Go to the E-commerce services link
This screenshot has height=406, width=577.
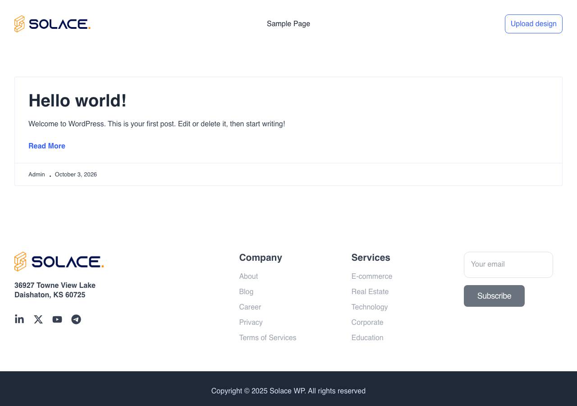pyautogui.click(x=372, y=277)
